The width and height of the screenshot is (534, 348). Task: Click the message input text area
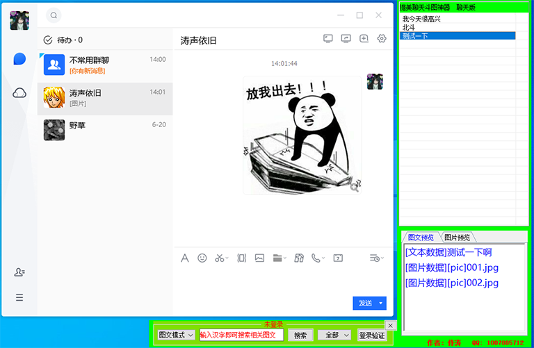[x=284, y=281]
